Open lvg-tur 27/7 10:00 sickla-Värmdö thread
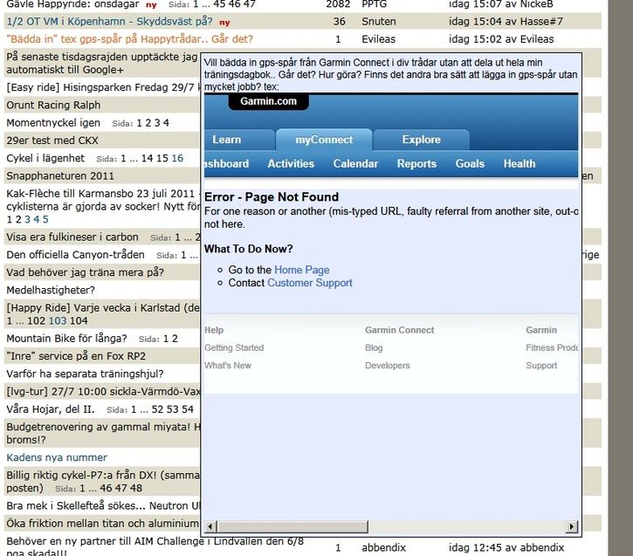The height and width of the screenshot is (556, 633). [x=102, y=391]
